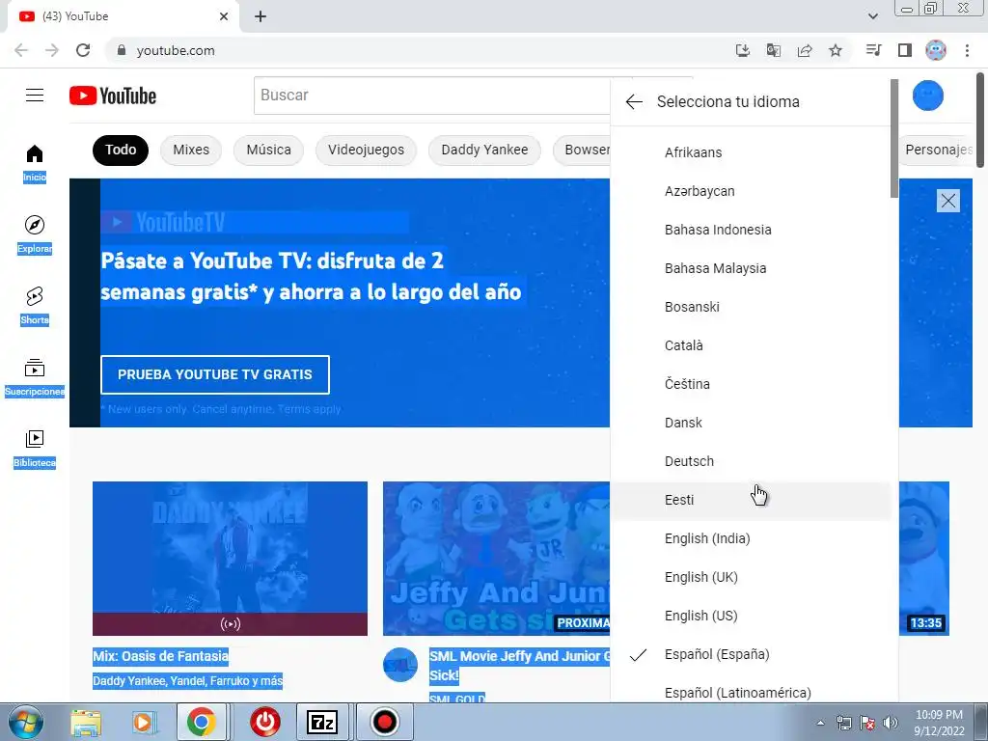
Task: Open Biblioteca in the sidebar
Action: click(35, 448)
